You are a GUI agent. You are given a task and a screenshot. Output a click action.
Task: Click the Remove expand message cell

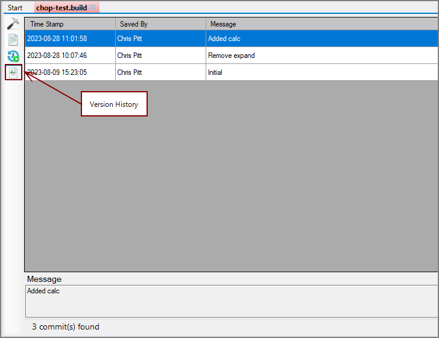(x=322, y=56)
